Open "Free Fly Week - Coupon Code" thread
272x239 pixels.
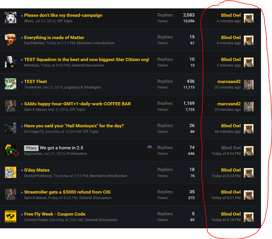(54, 214)
